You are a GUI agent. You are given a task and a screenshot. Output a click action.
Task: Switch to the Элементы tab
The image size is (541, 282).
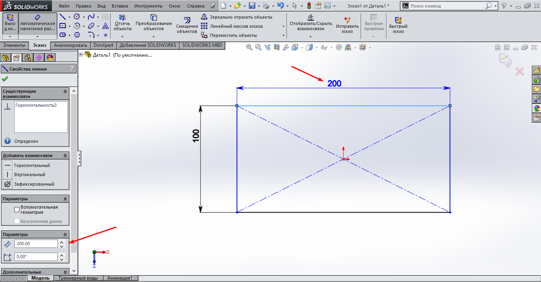(x=14, y=45)
